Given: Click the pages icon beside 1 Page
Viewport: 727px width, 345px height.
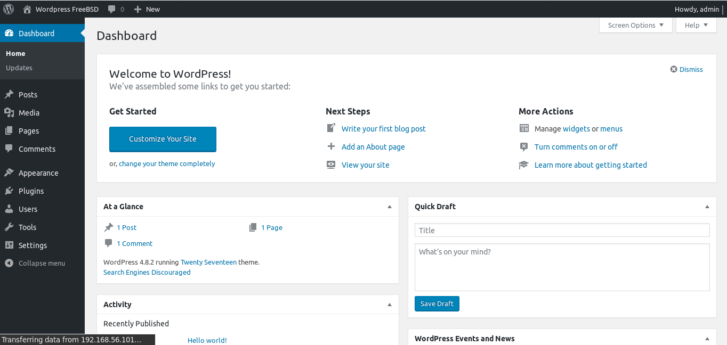Looking at the screenshot, I should point(253,227).
